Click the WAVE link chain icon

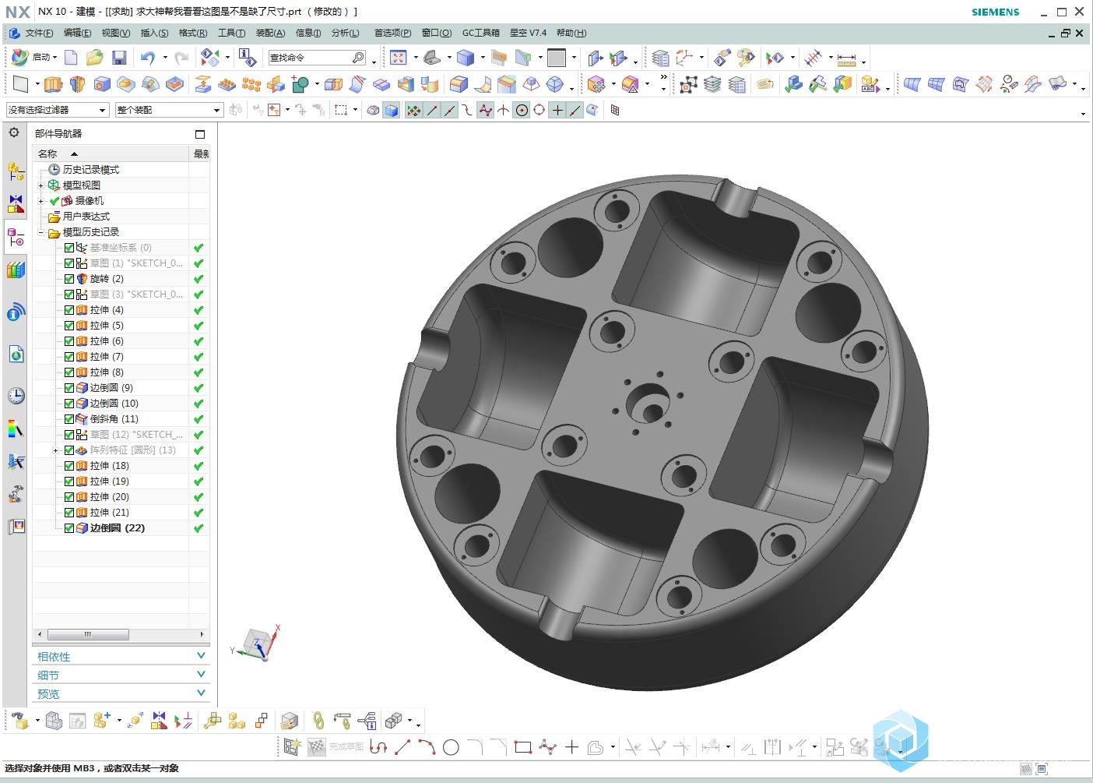(318, 721)
